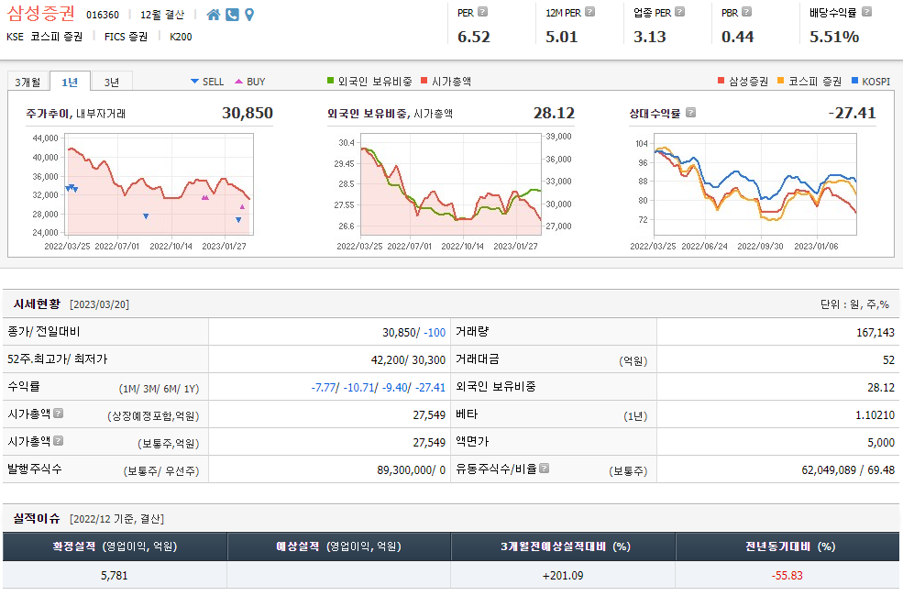Open help icon beside 업종 PER
903x596 pixels.
[679, 12]
